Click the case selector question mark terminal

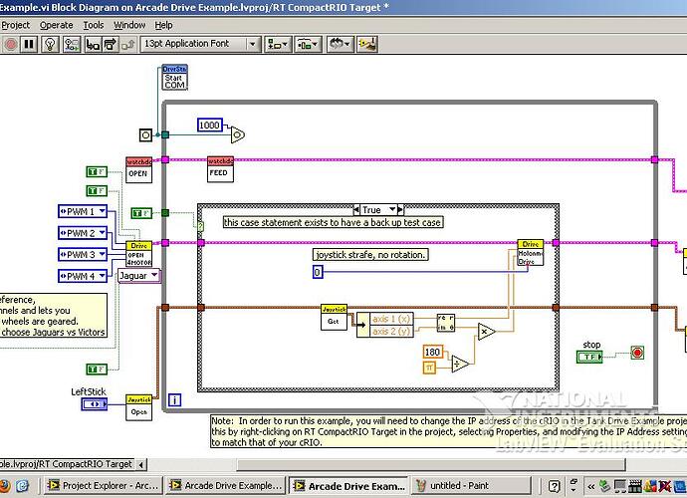[200, 227]
